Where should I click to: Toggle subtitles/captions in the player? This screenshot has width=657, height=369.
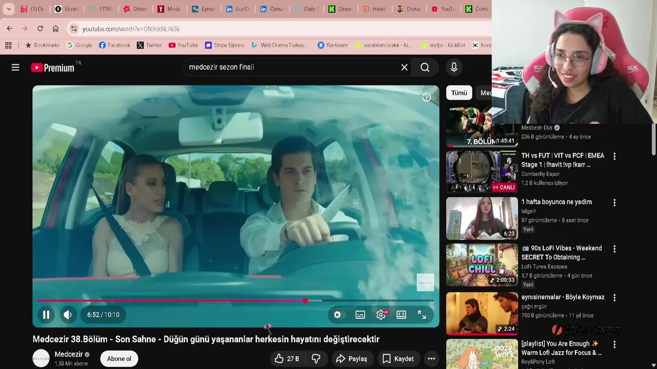[x=360, y=315]
